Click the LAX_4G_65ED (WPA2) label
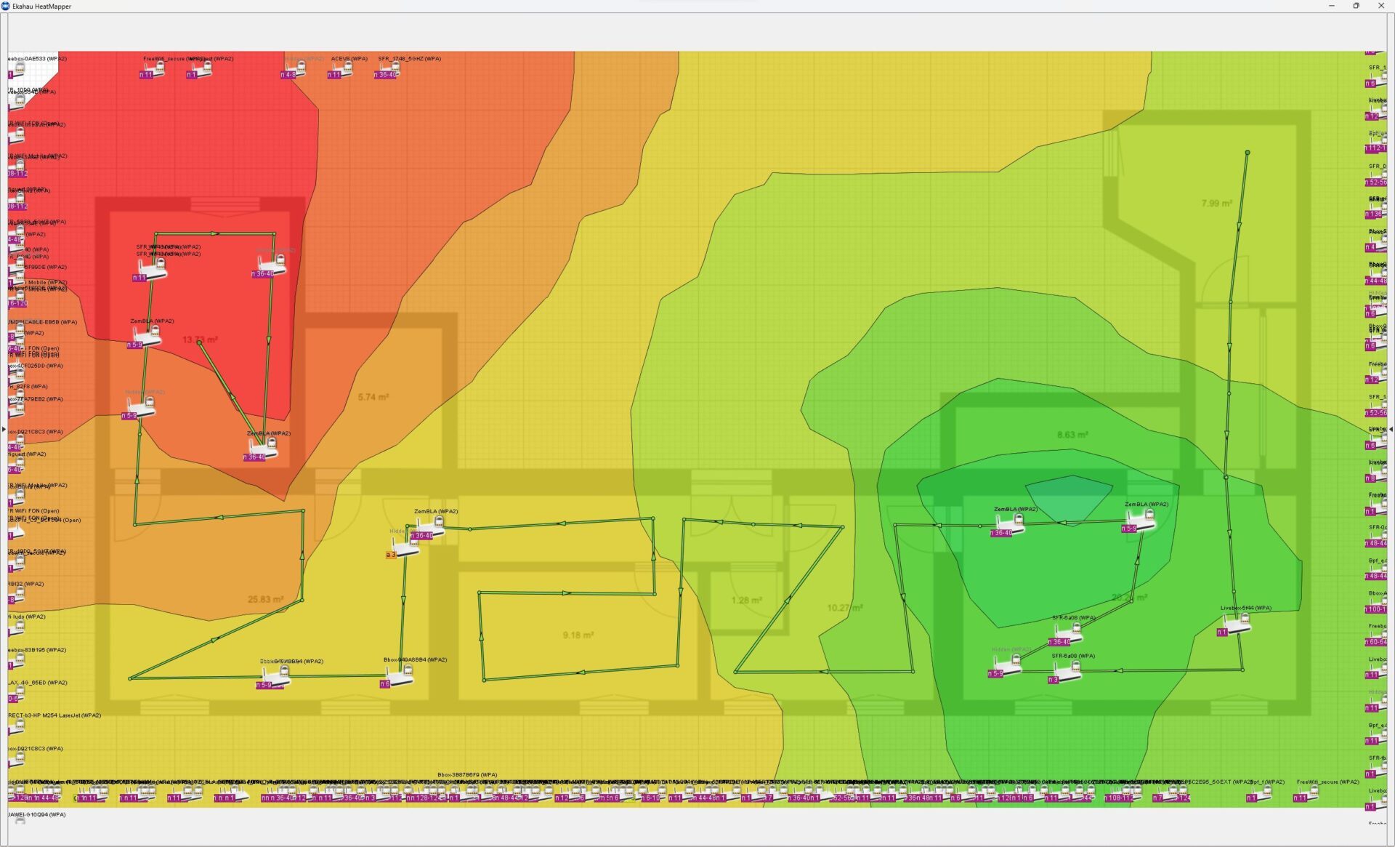1395x847 pixels. pyautogui.click(x=38, y=683)
